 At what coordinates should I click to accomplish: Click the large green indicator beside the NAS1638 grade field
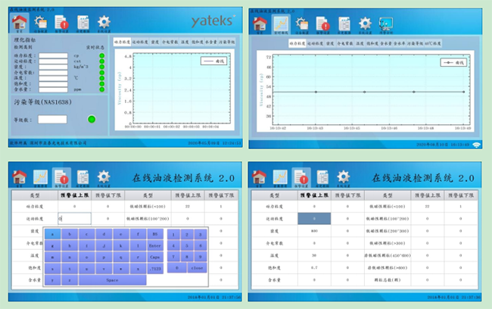92,118
